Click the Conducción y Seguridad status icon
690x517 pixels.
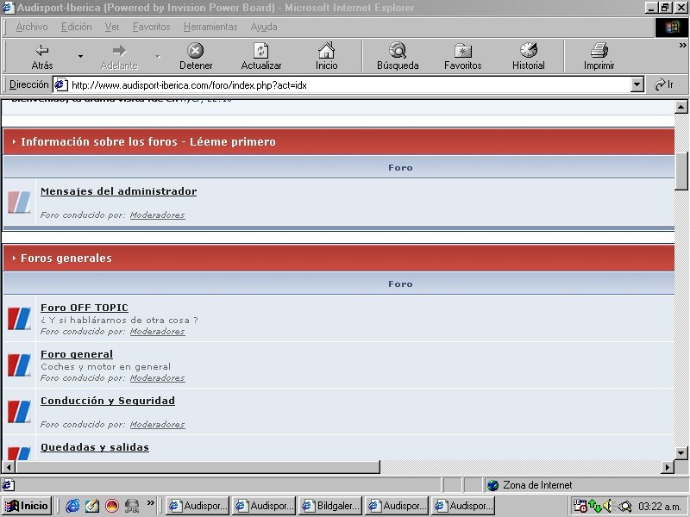[19, 412]
